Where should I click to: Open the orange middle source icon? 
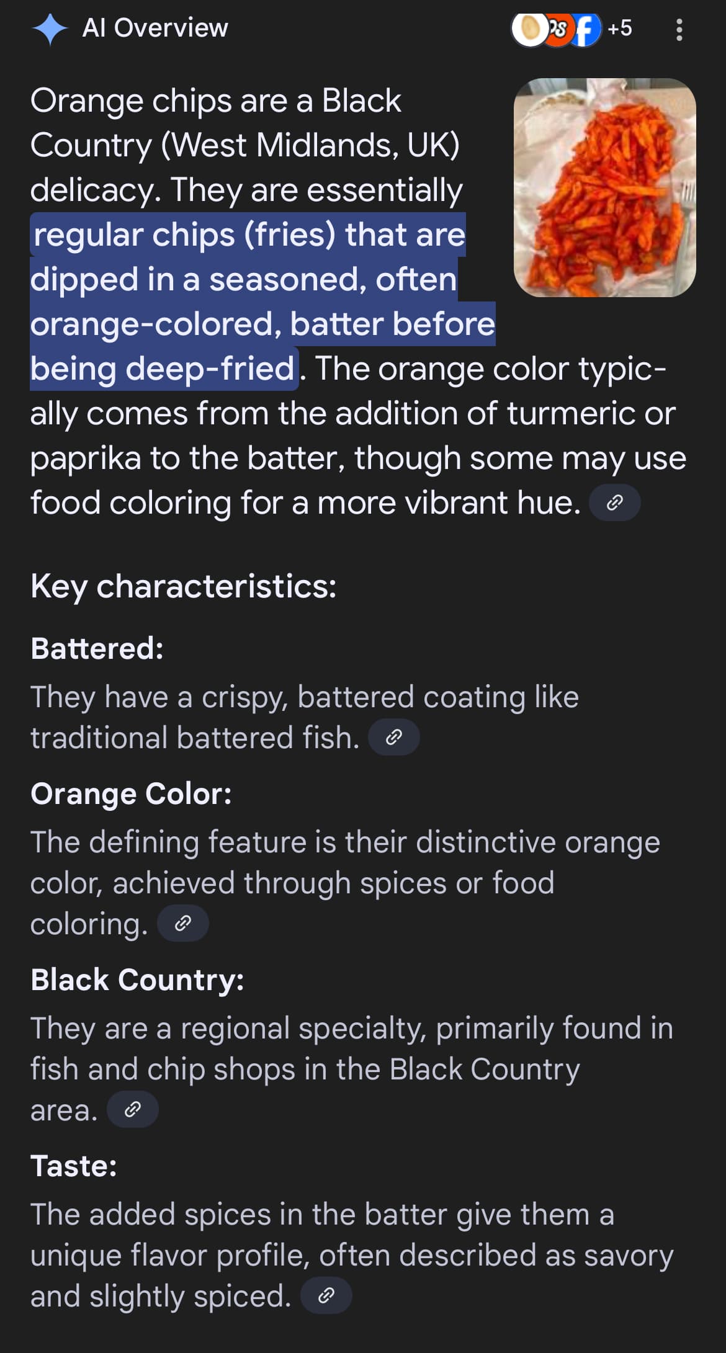[x=558, y=29]
